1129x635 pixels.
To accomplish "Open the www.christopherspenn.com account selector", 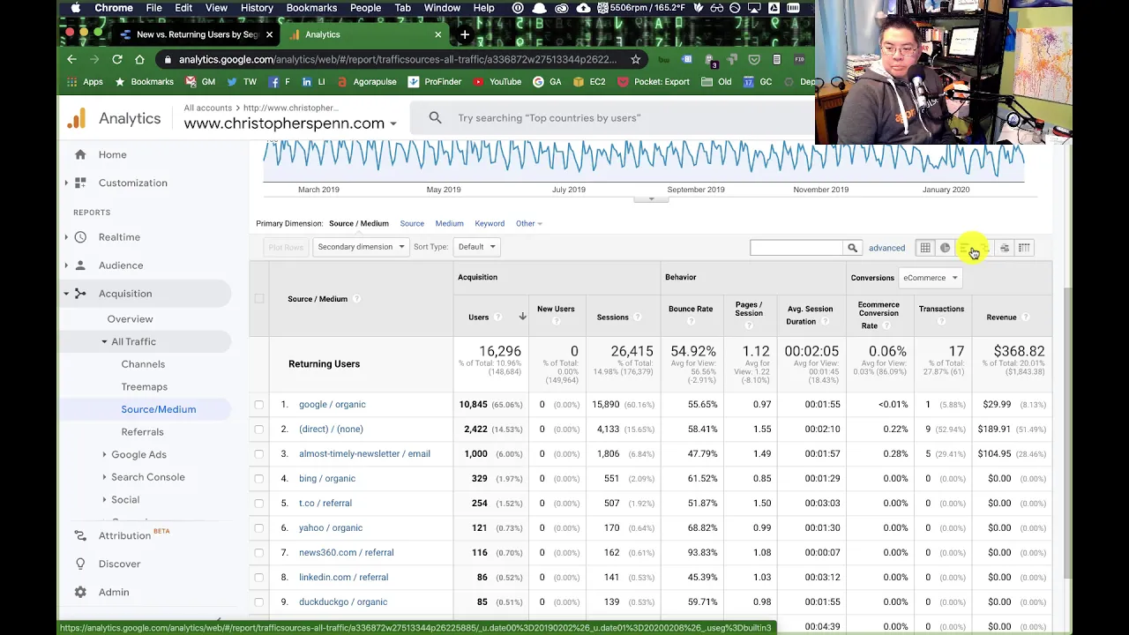I will click(x=290, y=123).
